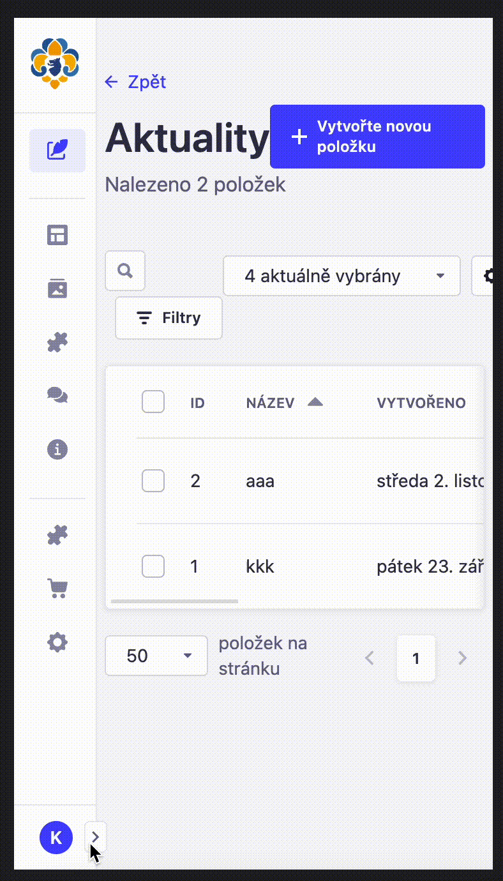Go back via the Zpět link
The height and width of the screenshot is (881, 503).
(135, 82)
